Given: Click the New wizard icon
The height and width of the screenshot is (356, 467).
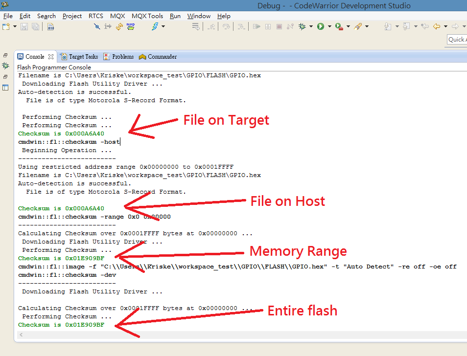Looking at the screenshot, I should pos(6,27).
